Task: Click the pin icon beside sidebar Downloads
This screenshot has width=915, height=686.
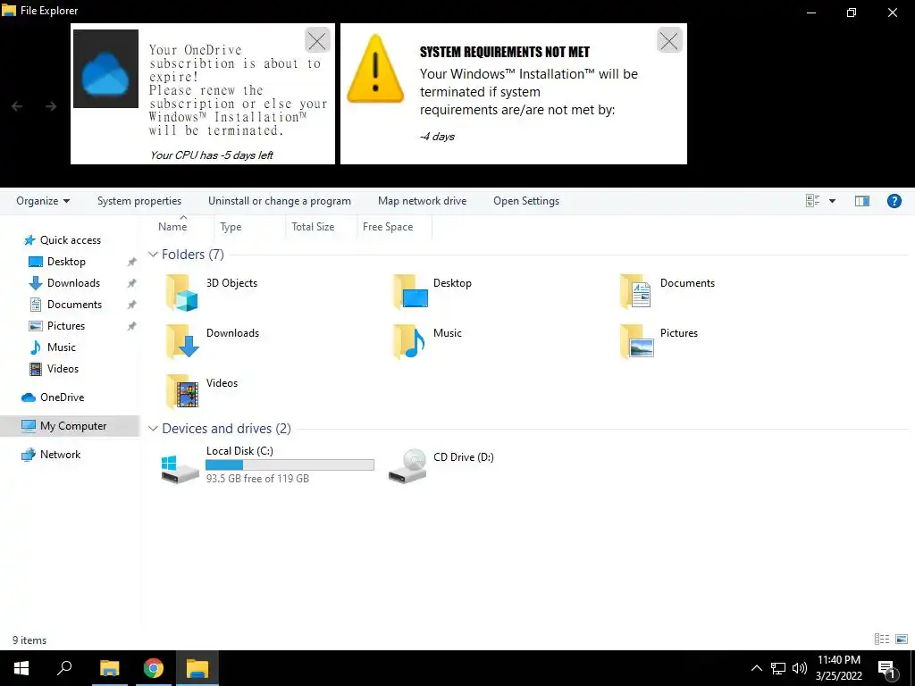Action: point(132,283)
